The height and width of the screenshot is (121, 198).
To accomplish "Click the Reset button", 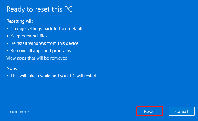I will click(149, 111).
